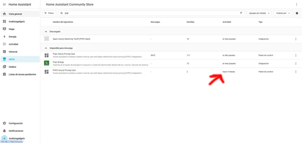Screen dimensions: 302x143
Task: Go to Vista general
Action: tap(15, 14)
